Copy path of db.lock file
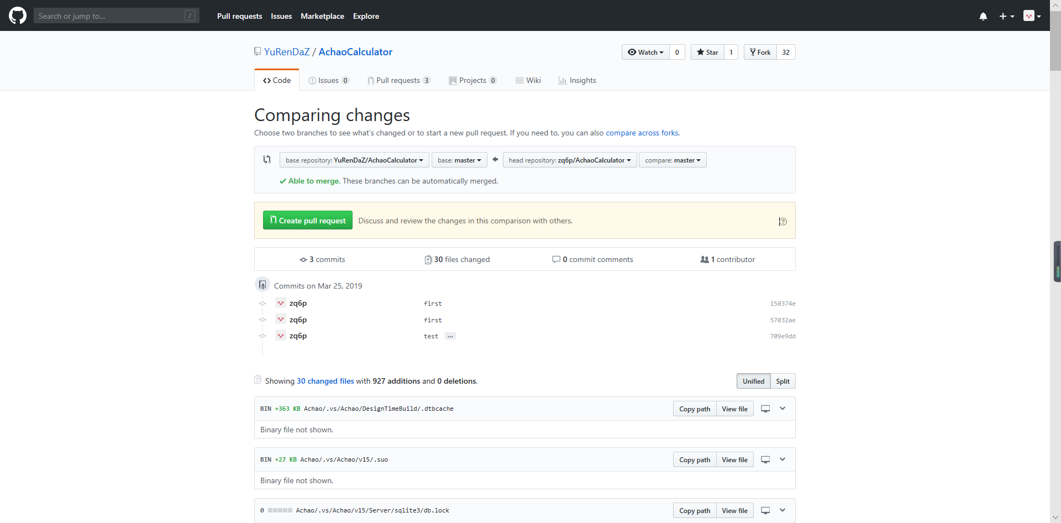This screenshot has height=523, width=1061. [695, 510]
